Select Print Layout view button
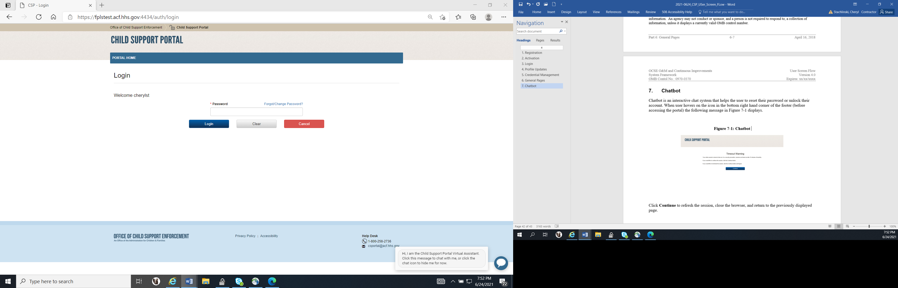Image resolution: width=898 pixels, height=288 pixels. coord(839,226)
